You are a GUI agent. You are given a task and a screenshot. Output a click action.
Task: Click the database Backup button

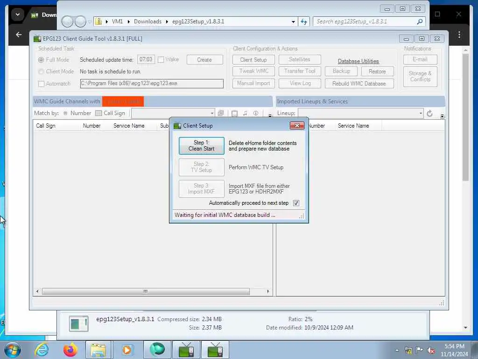[x=341, y=71]
